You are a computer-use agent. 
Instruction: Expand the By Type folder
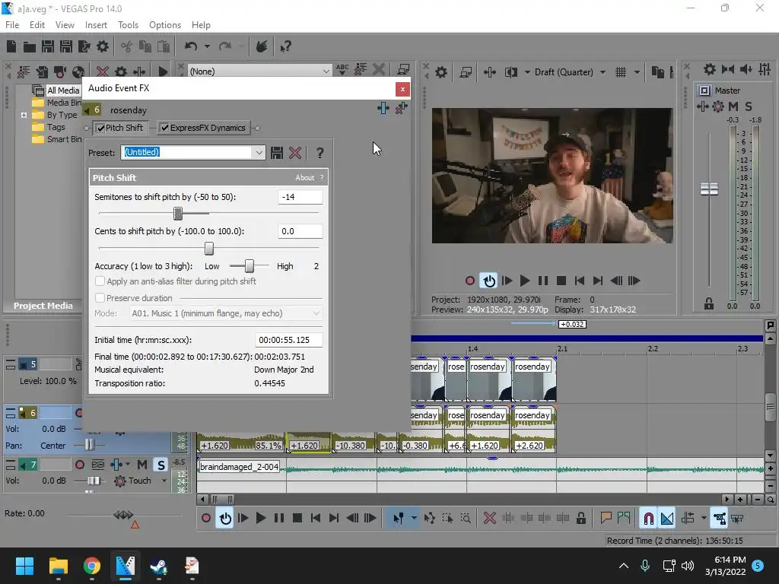coord(24,116)
